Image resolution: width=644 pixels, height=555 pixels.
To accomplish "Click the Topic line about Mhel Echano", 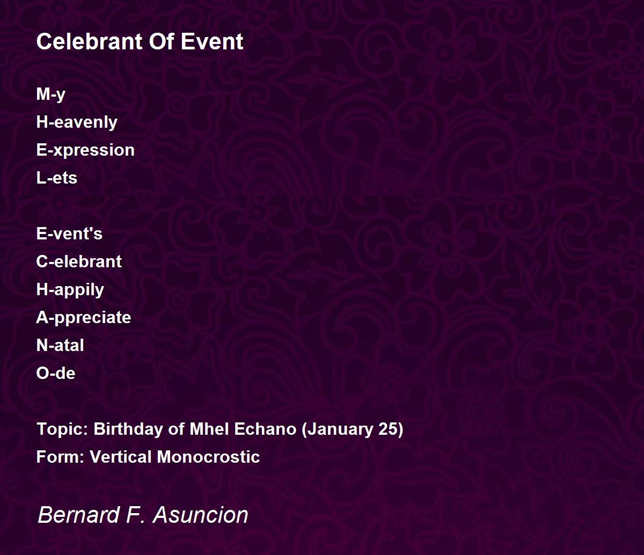I will point(220,429).
